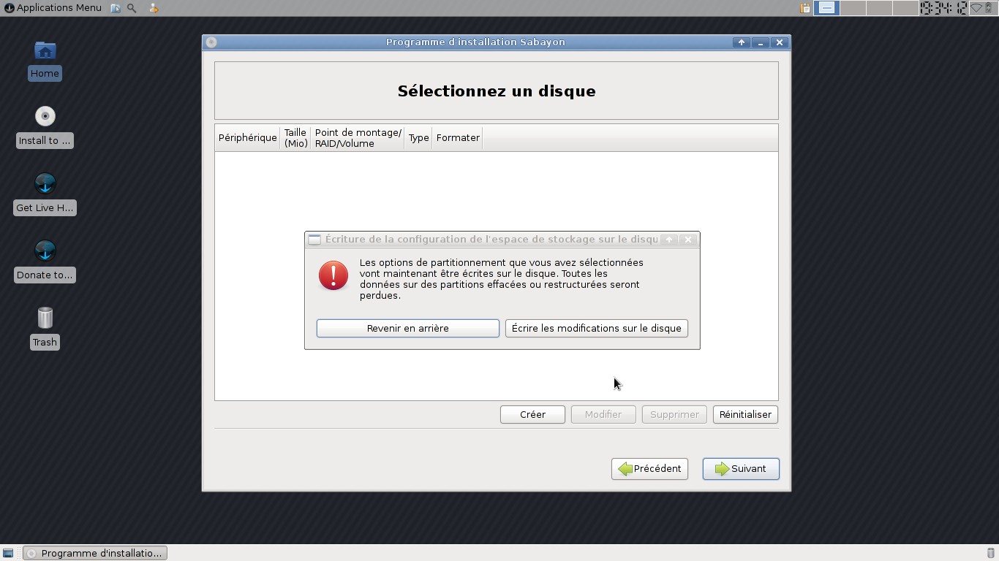This screenshot has height=561, width=999.
Task: Click the warning message text in dialog
Action: click(502, 279)
